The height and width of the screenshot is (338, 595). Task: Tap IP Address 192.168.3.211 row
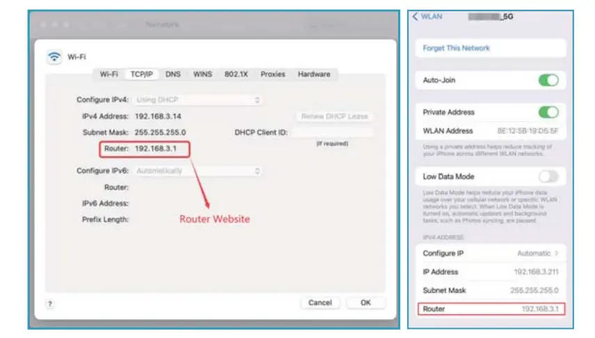491,272
